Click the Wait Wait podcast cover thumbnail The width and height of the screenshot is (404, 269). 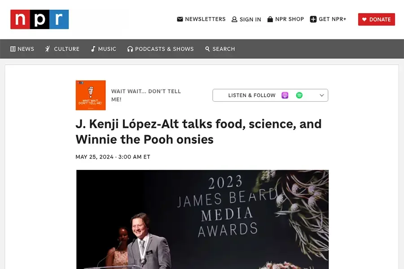click(91, 95)
